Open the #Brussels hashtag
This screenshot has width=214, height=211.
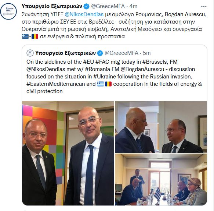[155, 62]
